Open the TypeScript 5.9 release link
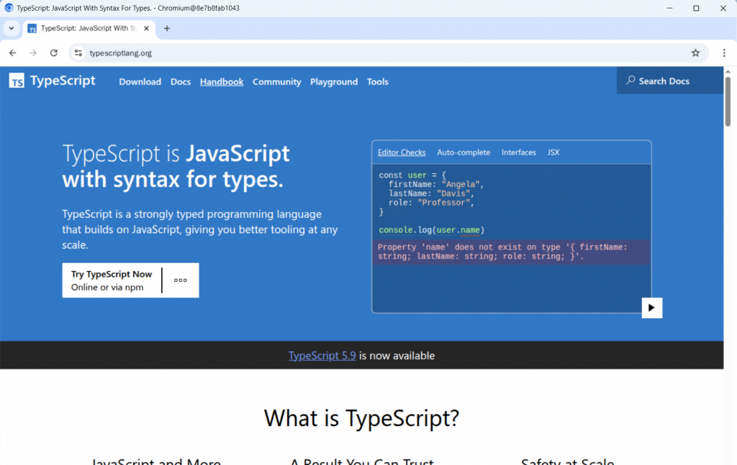Screen dimensions: 737x465 (x=322, y=356)
